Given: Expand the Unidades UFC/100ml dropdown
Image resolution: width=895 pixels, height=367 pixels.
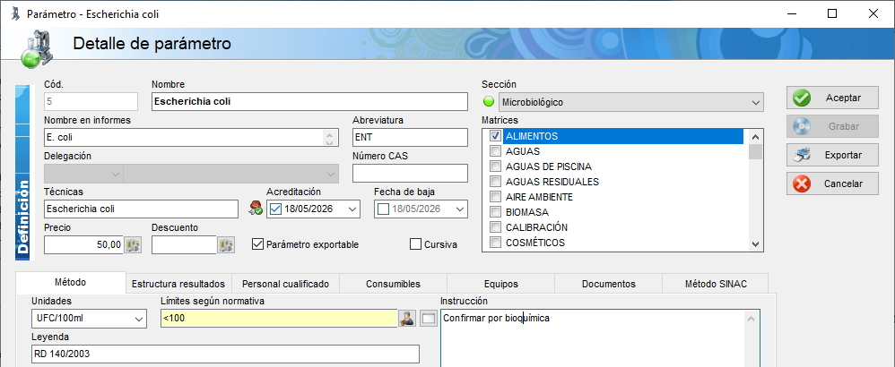Looking at the screenshot, I should coord(139,319).
